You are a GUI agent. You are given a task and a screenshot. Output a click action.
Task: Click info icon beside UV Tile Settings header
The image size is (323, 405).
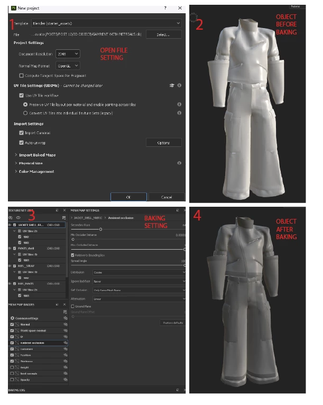179,85
